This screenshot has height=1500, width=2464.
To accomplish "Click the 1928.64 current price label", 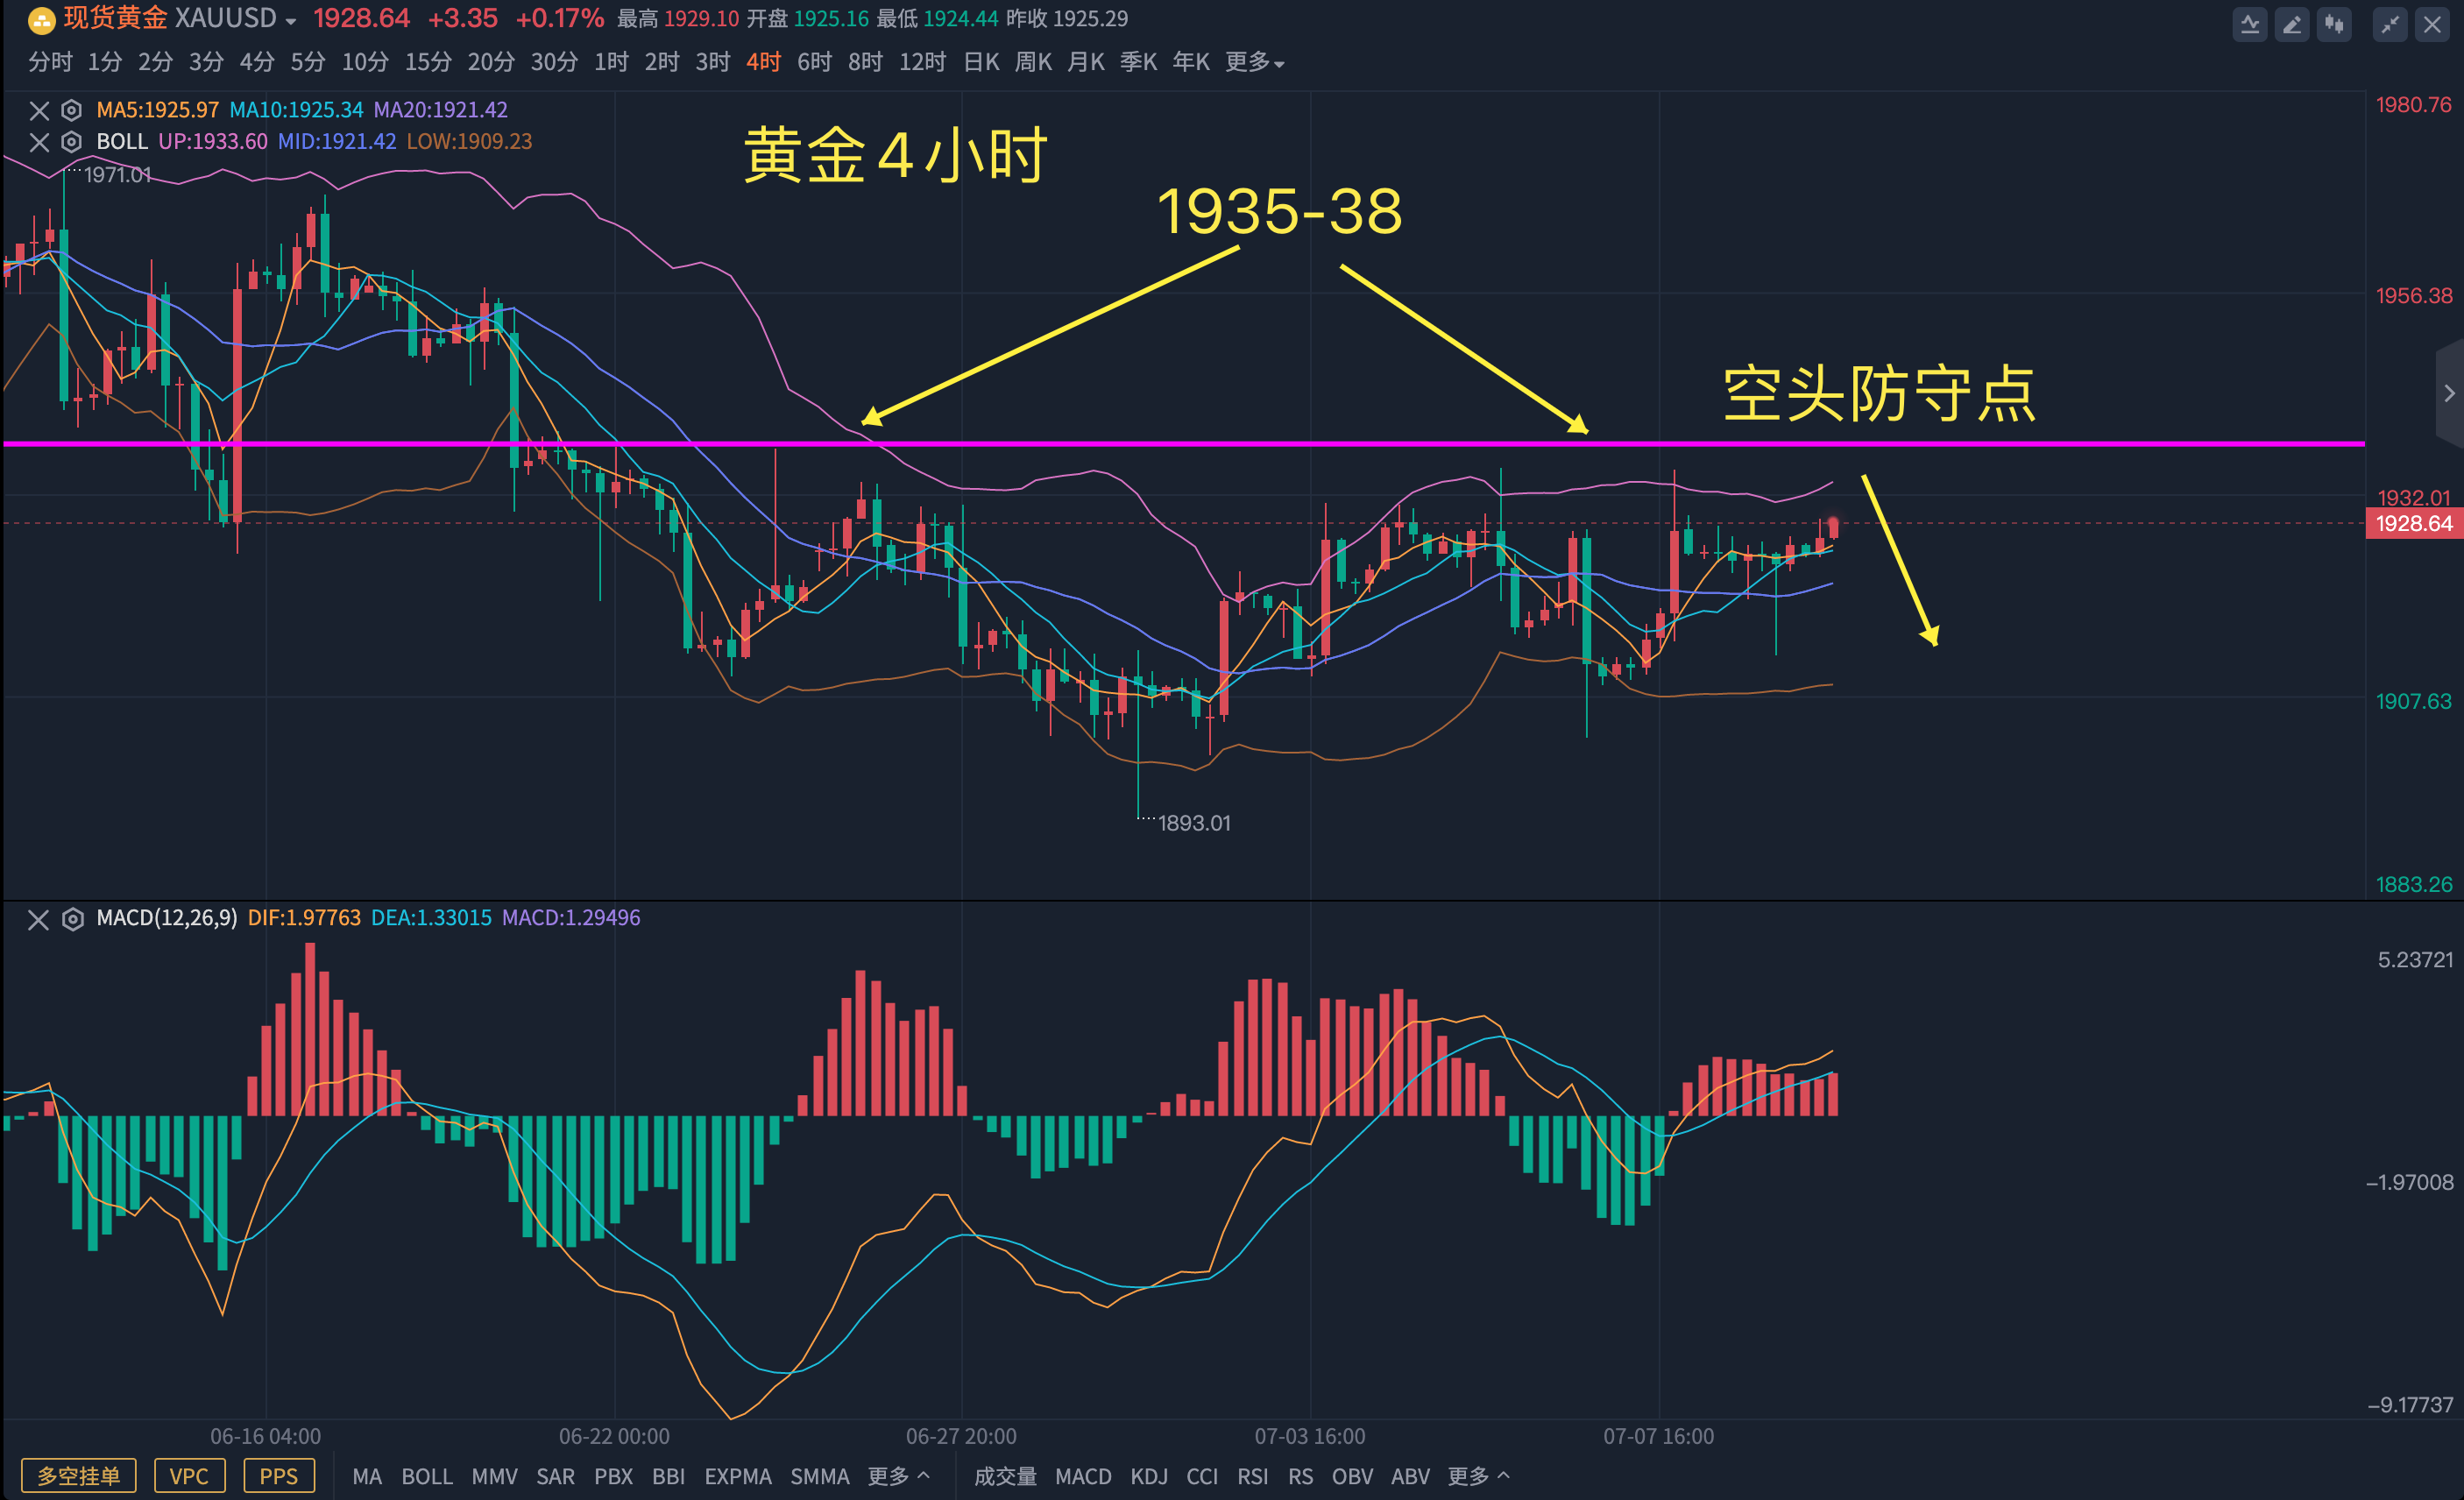I will (2412, 523).
